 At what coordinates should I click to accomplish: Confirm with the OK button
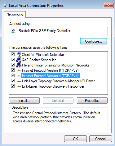point(75,139)
